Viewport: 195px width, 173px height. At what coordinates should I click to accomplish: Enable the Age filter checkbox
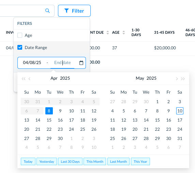(20, 35)
